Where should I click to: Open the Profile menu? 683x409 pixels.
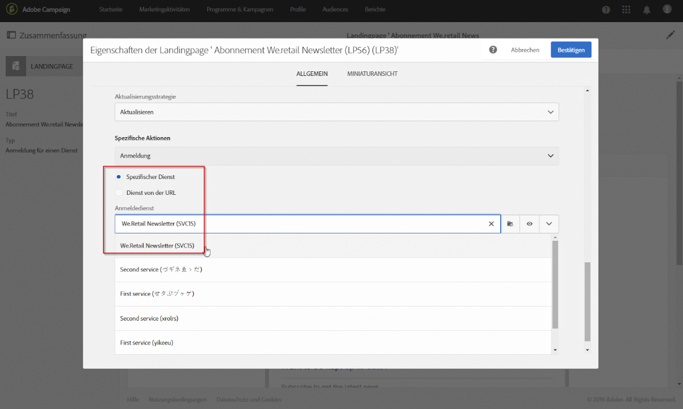pyautogui.click(x=298, y=10)
